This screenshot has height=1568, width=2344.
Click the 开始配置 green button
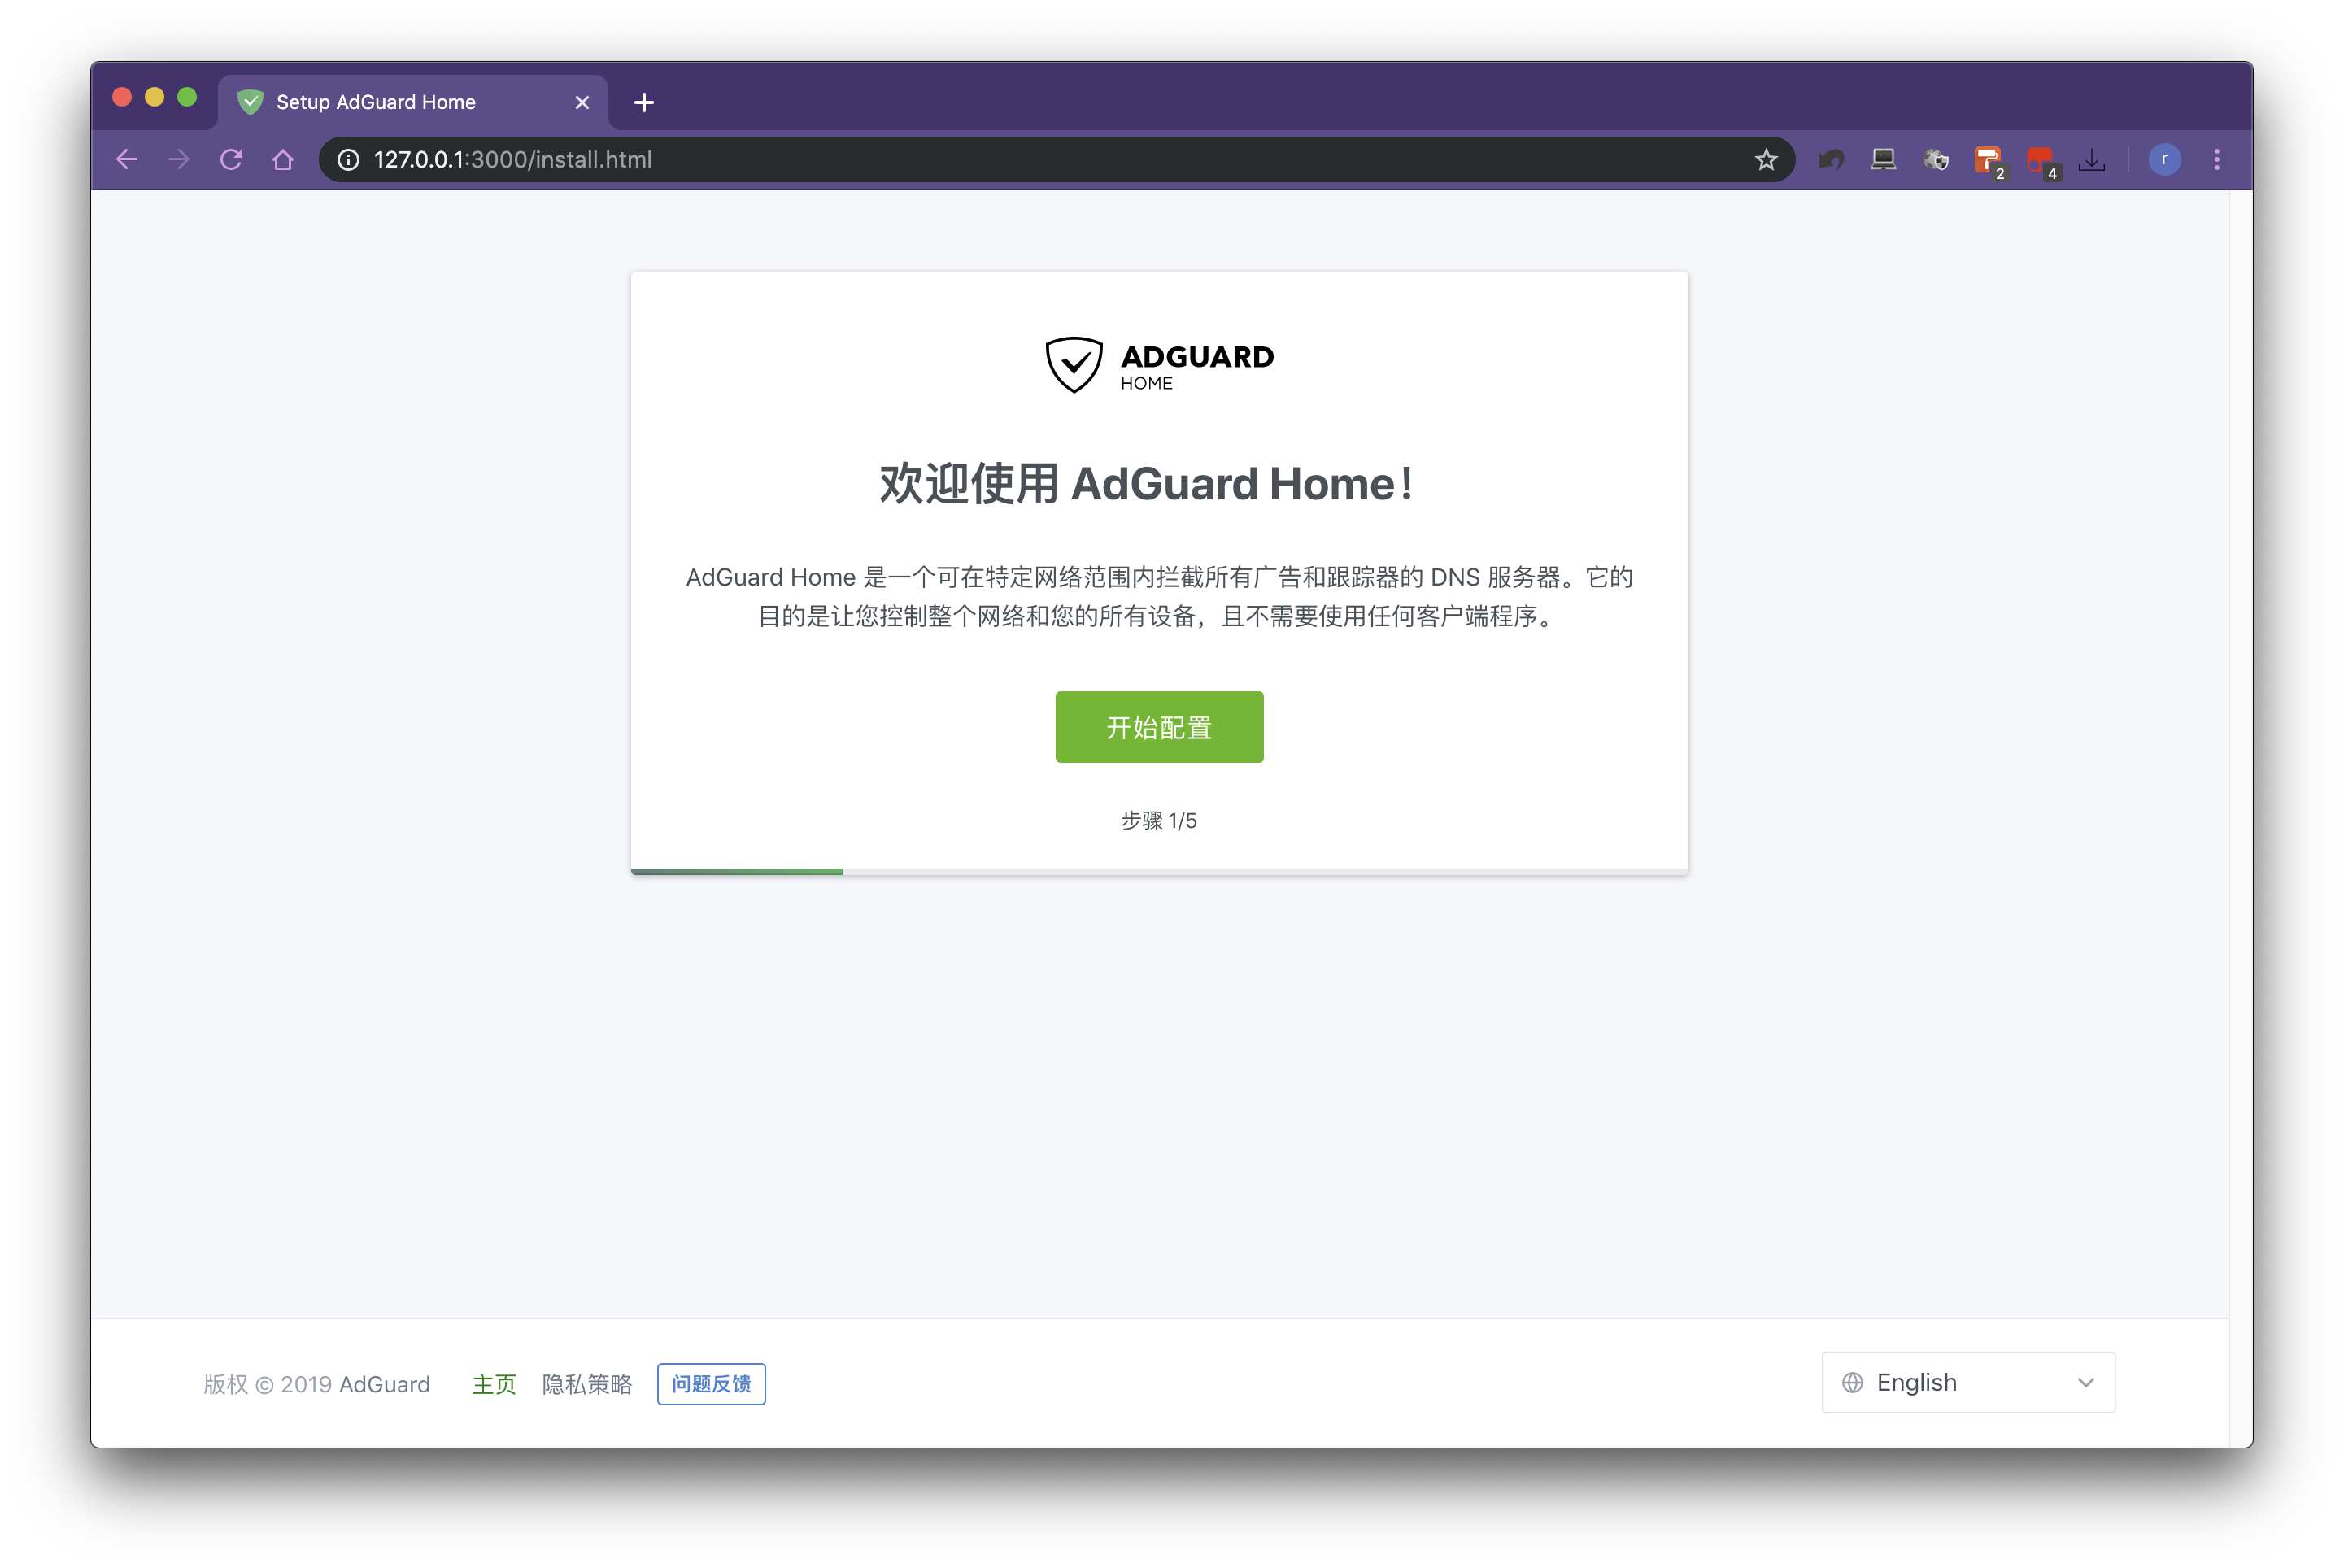(1160, 725)
